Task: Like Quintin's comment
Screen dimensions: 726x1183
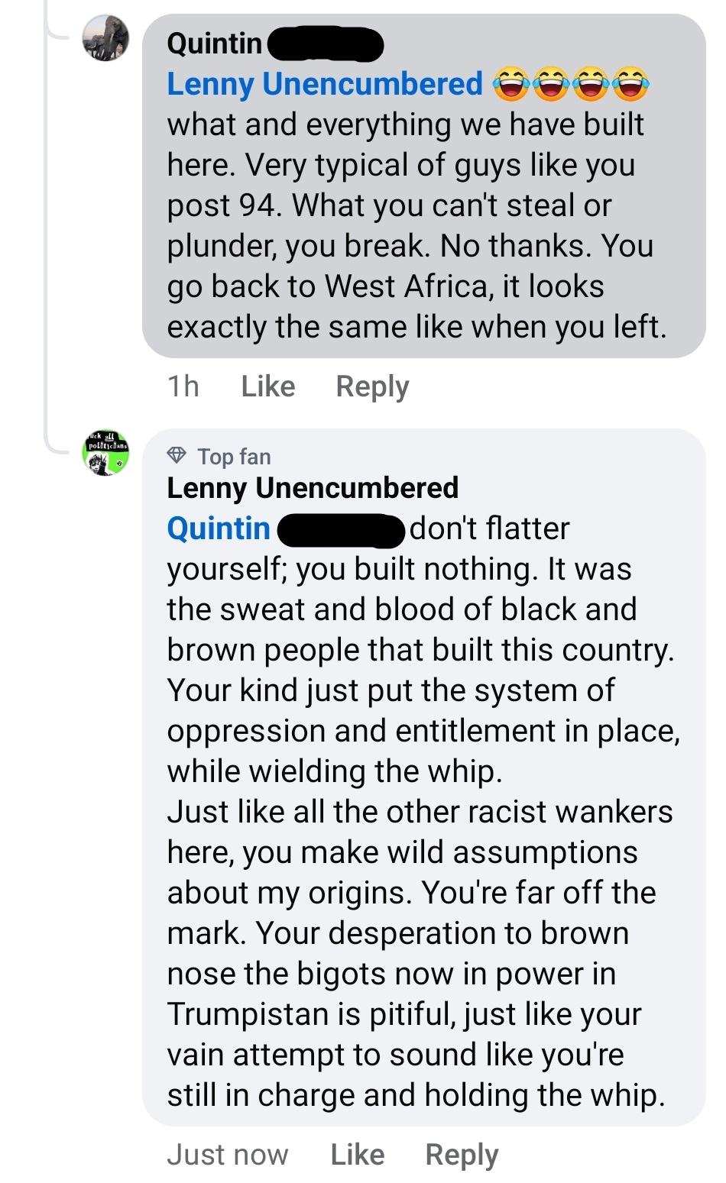Action: coord(267,386)
